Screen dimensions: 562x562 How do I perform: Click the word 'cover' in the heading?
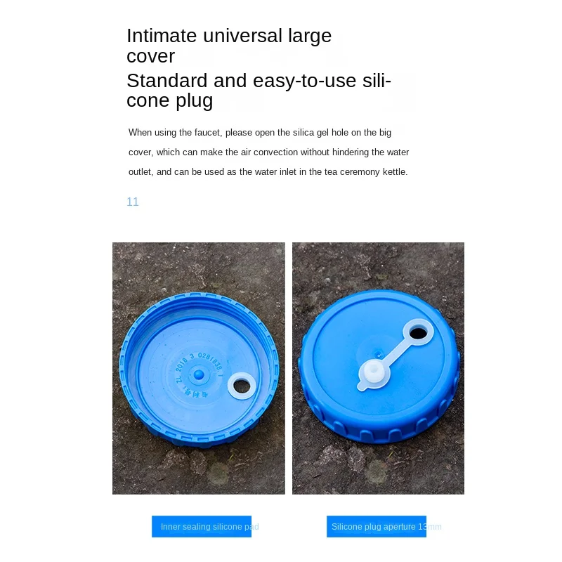(x=151, y=56)
